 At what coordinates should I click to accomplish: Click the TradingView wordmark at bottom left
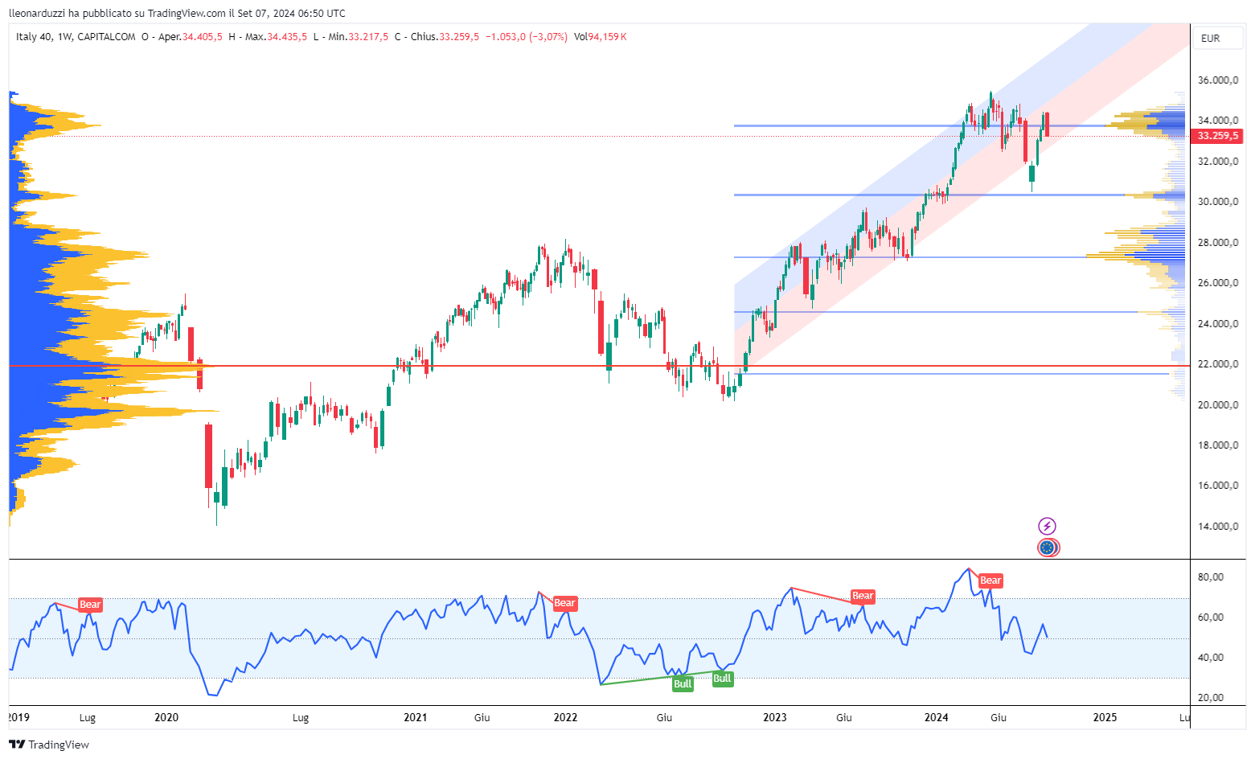pos(59,745)
